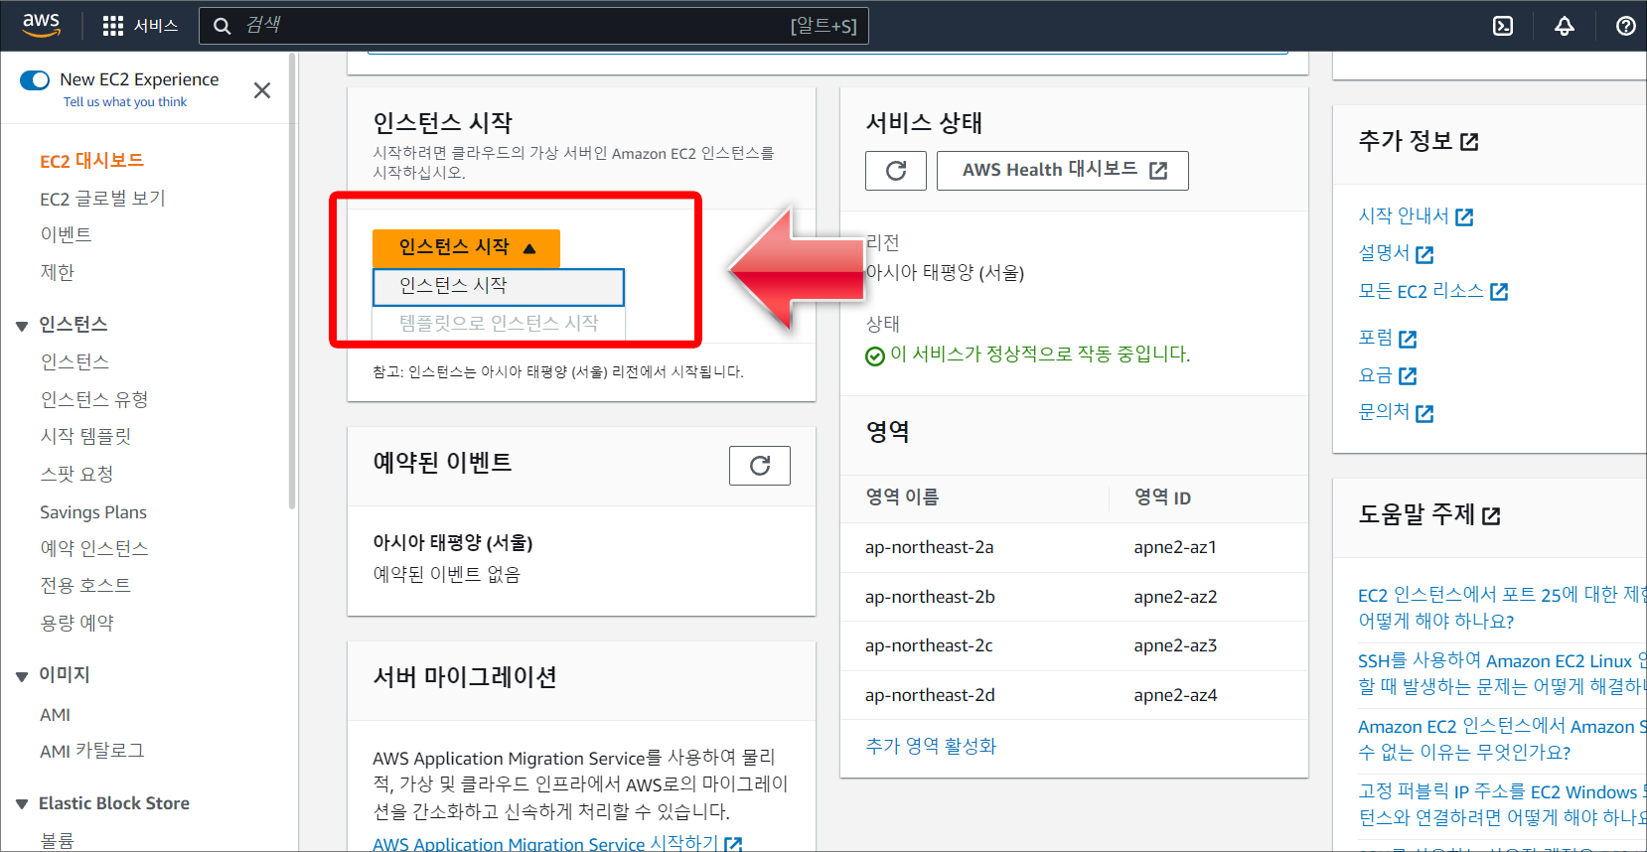Open the 문의처 link
This screenshot has height=852, width=1647.
(x=1396, y=412)
